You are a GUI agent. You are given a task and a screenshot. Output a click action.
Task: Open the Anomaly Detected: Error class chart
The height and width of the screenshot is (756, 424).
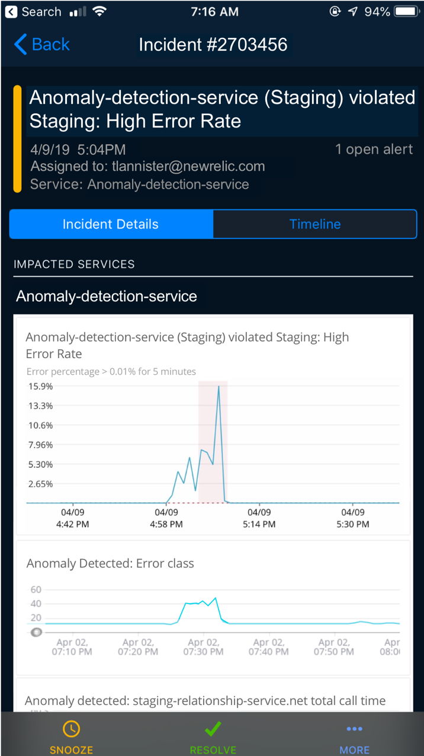pos(213,608)
